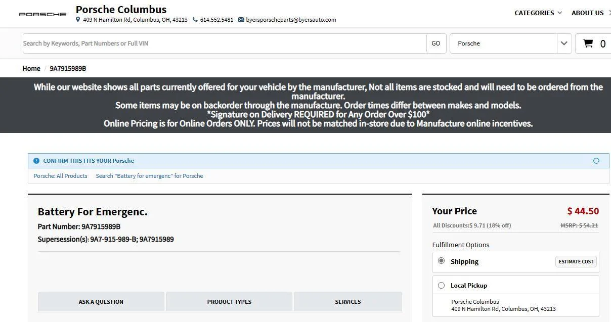Click the GO search button
This screenshot has height=322, width=611.
click(436, 43)
